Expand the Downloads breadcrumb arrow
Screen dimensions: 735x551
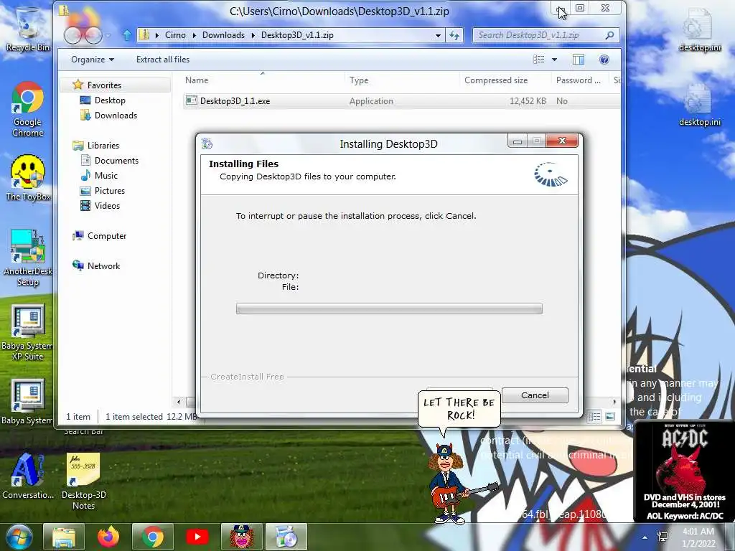point(253,35)
